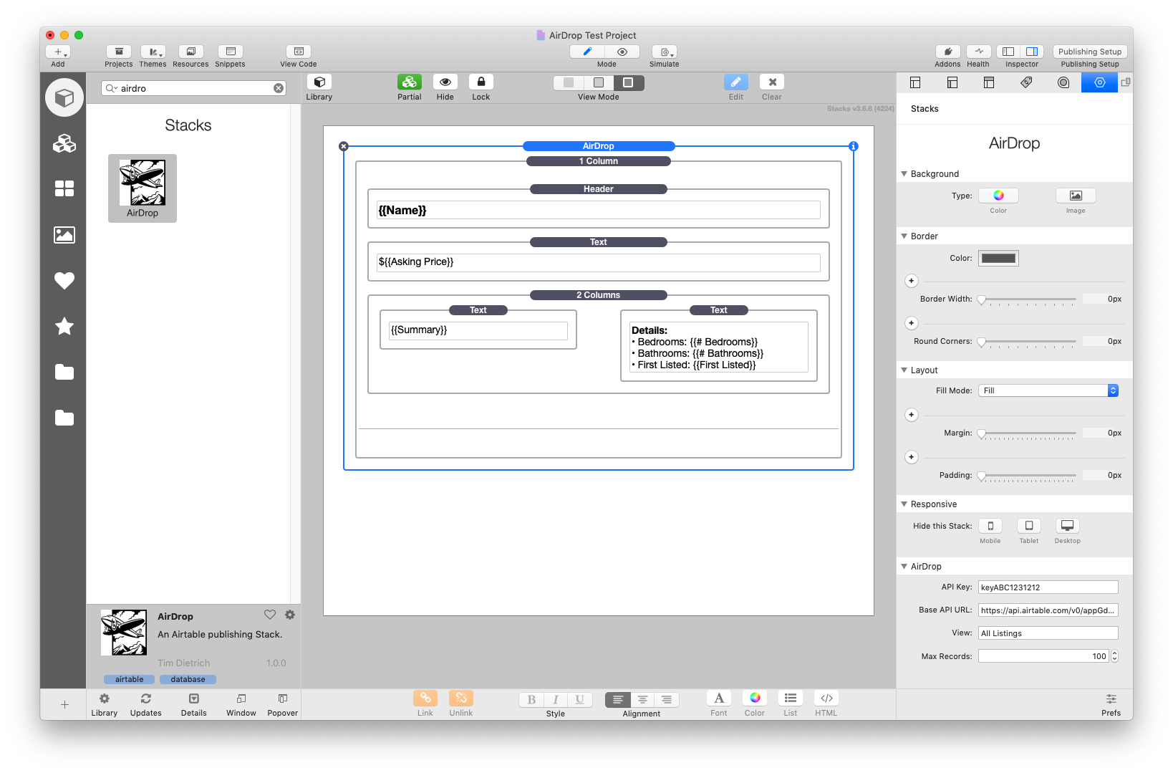
Task: Hide this stack on Desktop
Action: (1068, 526)
